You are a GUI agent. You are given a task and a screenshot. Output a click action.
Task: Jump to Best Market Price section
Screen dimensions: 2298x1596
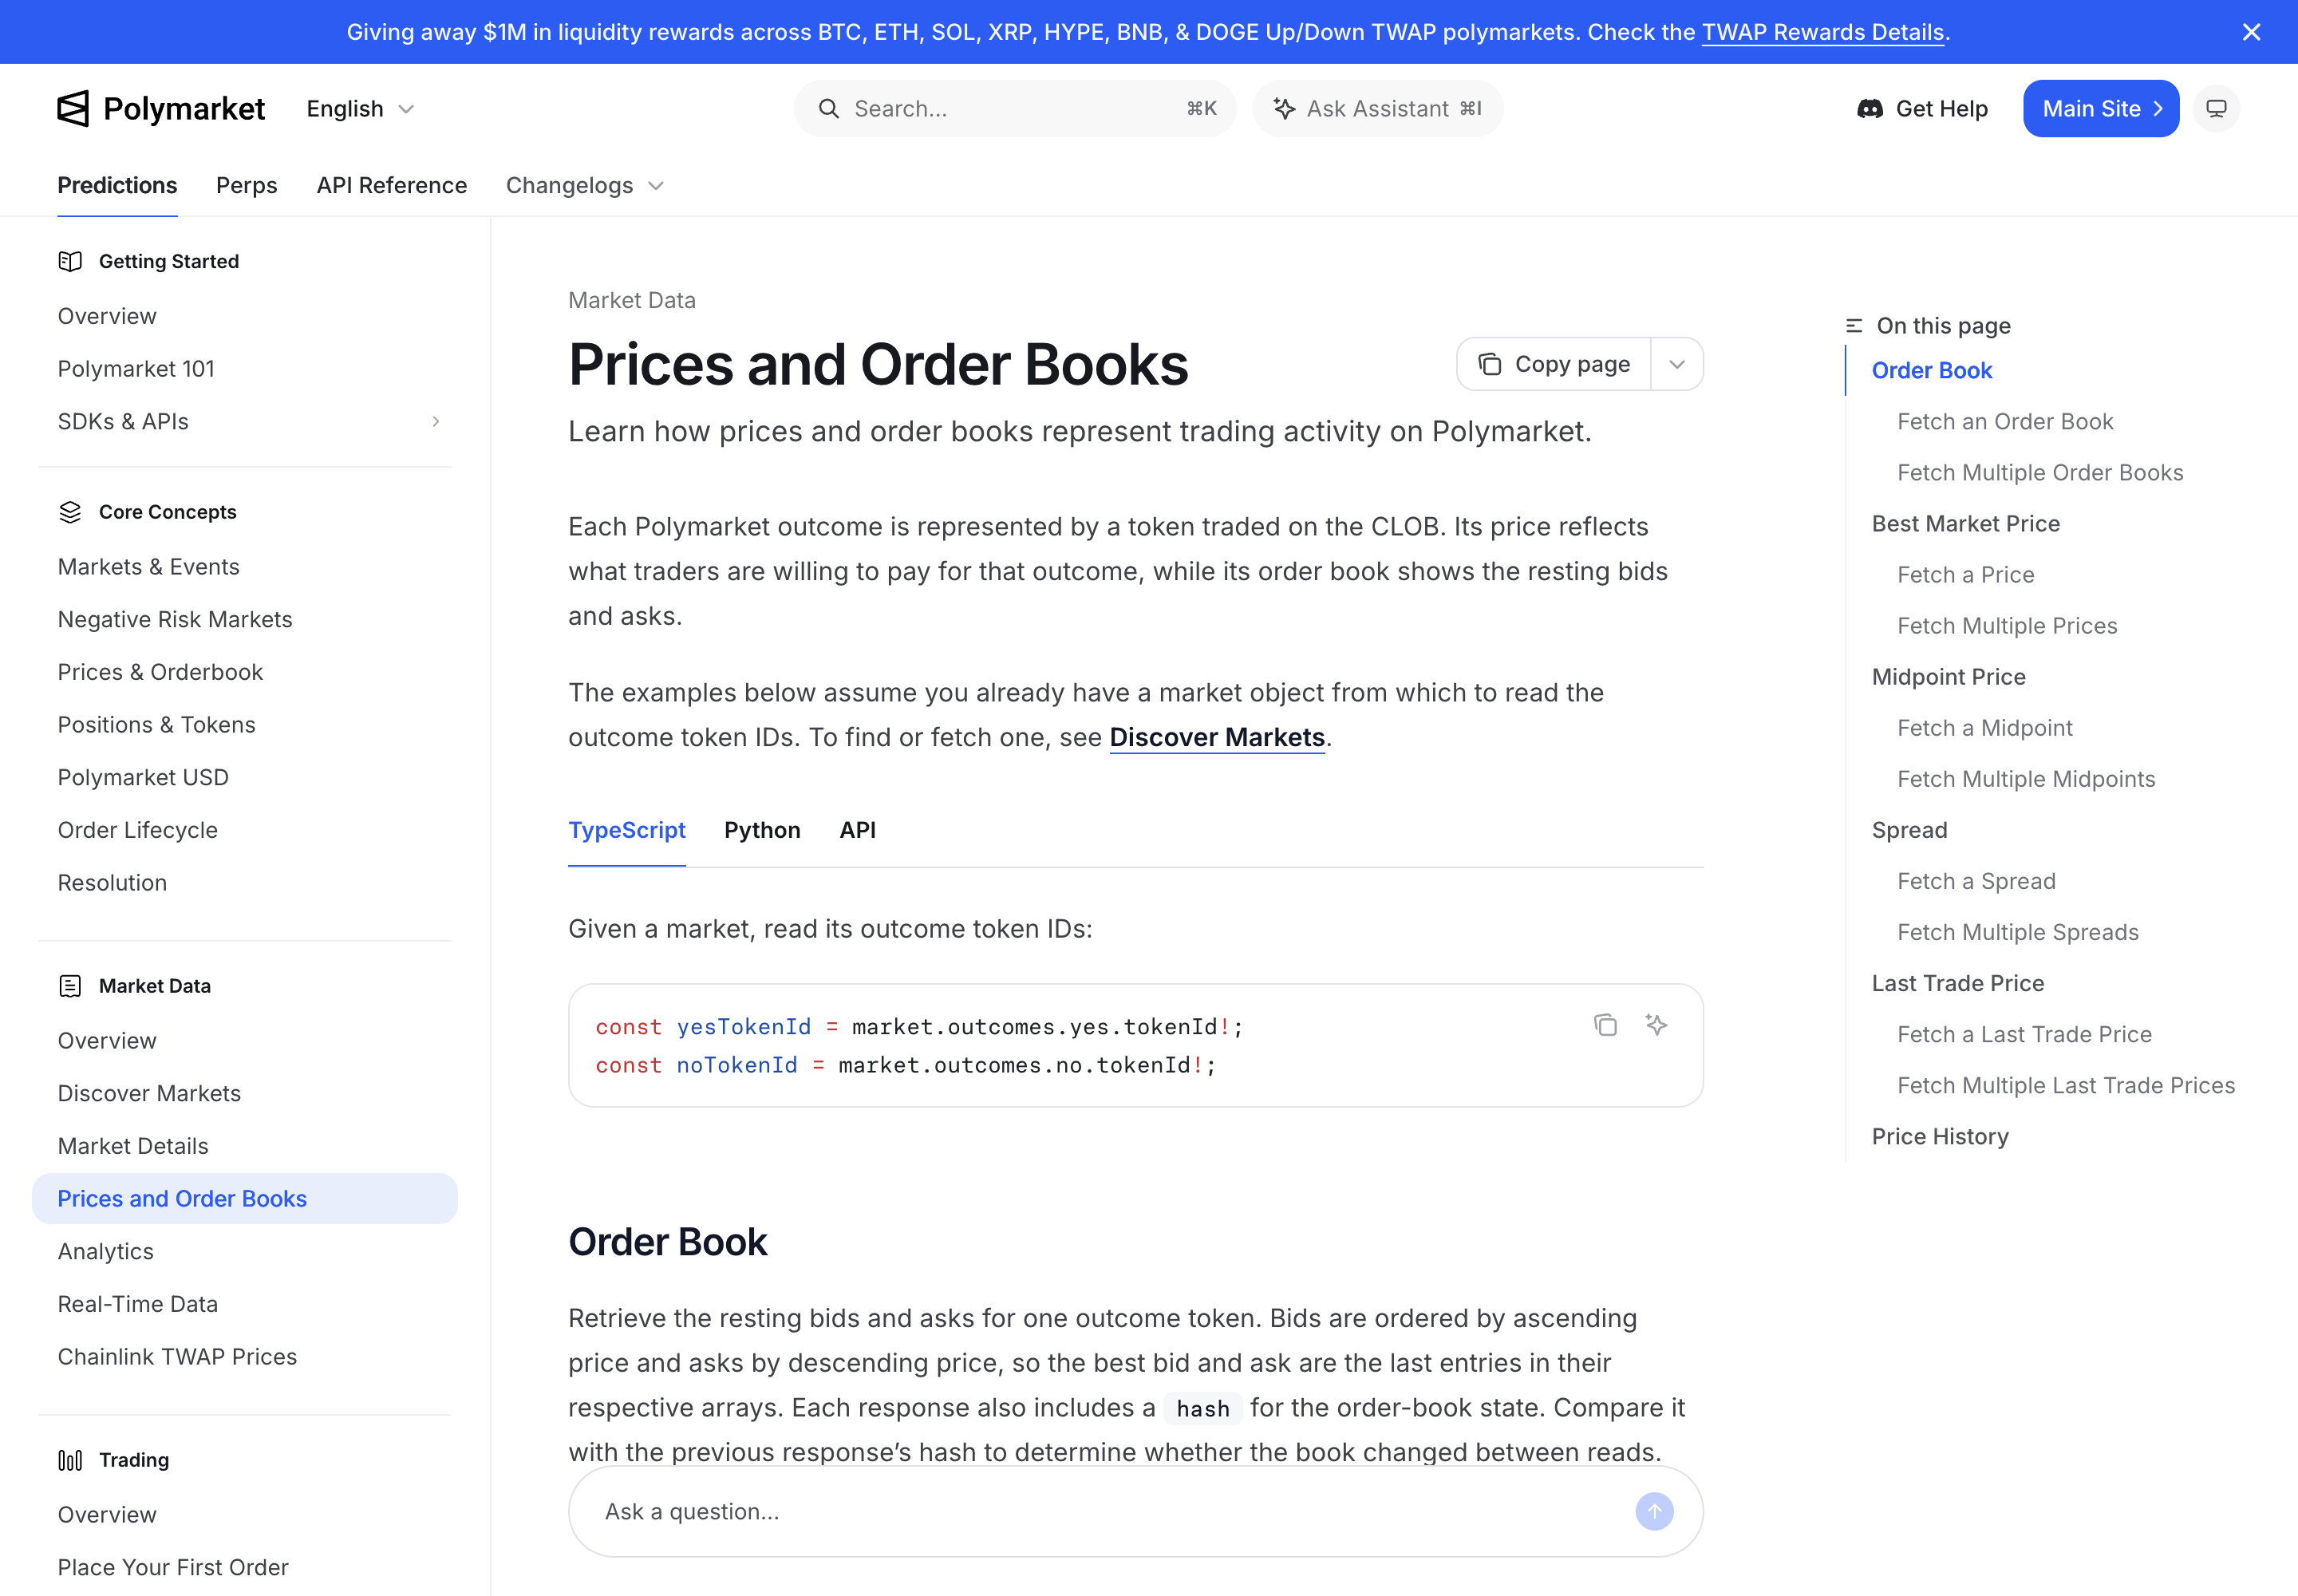pyautogui.click(x=1965, y=523)
